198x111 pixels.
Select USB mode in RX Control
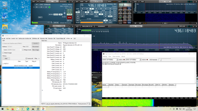110,9
